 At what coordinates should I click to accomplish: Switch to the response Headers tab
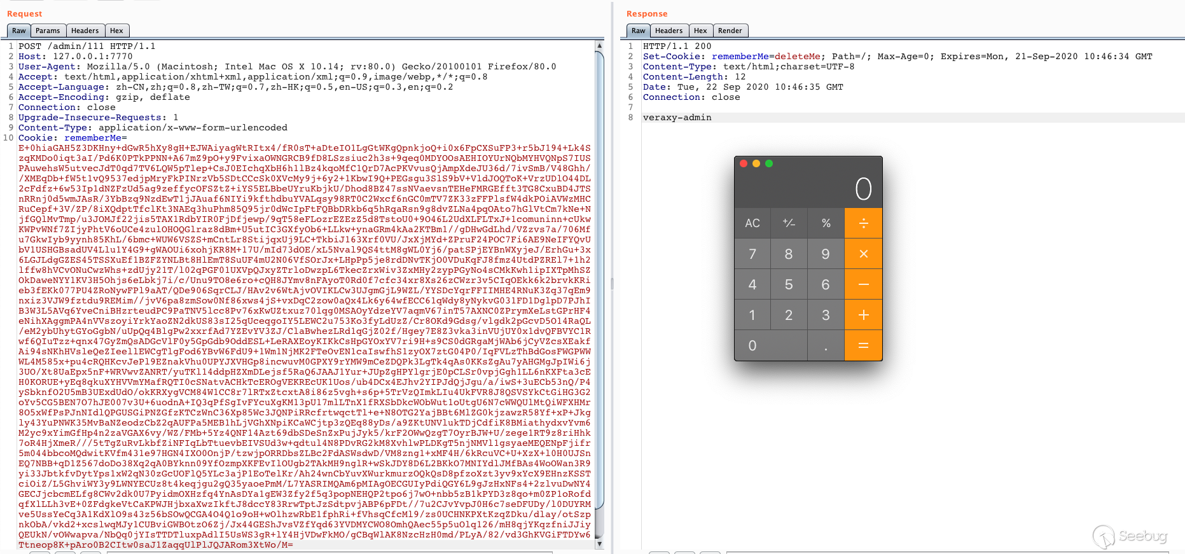[669, 31]
